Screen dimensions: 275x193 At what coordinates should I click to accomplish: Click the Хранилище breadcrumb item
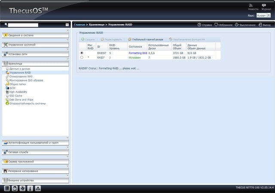(x=97, y=25)
